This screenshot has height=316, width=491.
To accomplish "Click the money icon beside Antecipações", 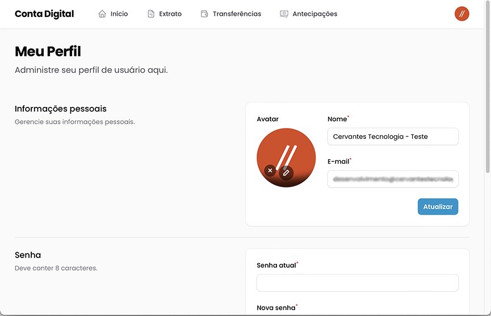I will (284, 14).
